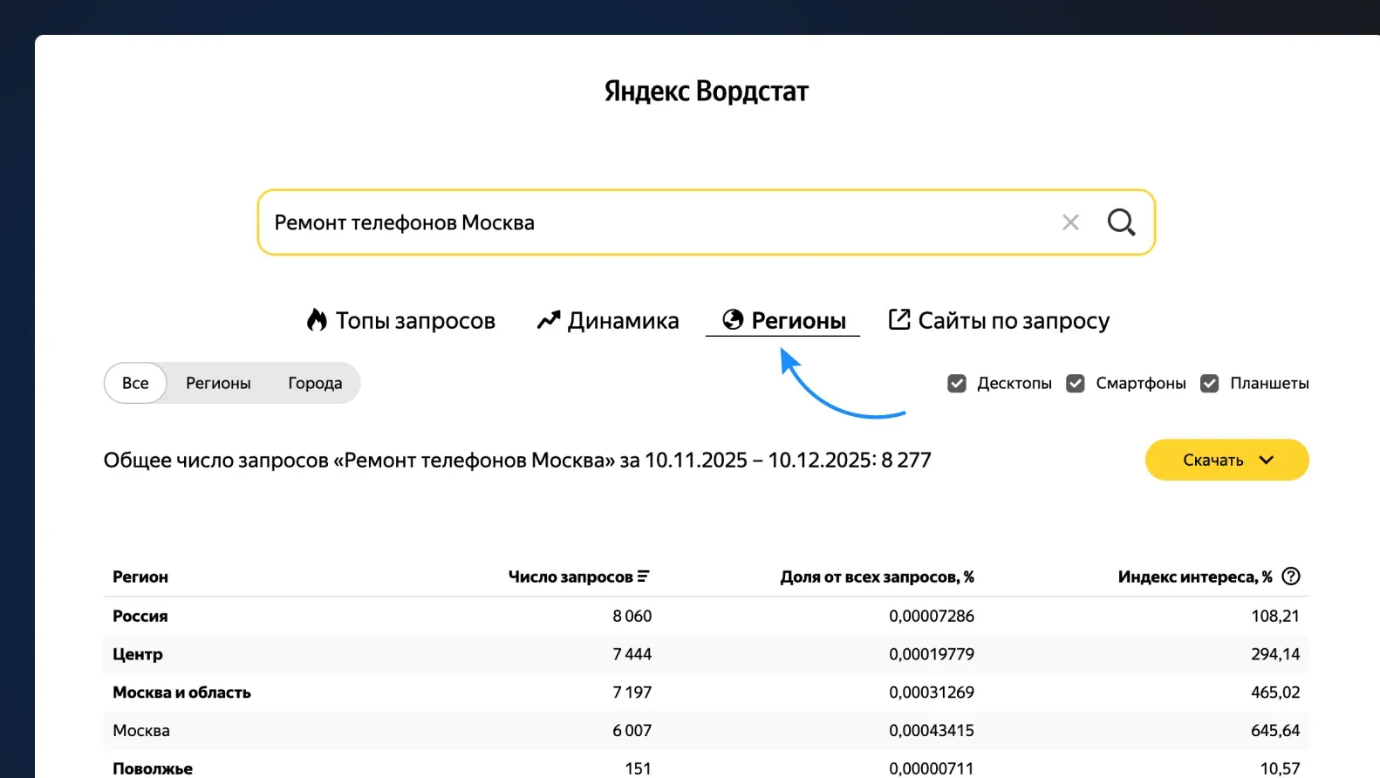Click the 294,14 interest index value

(1275, 654)
